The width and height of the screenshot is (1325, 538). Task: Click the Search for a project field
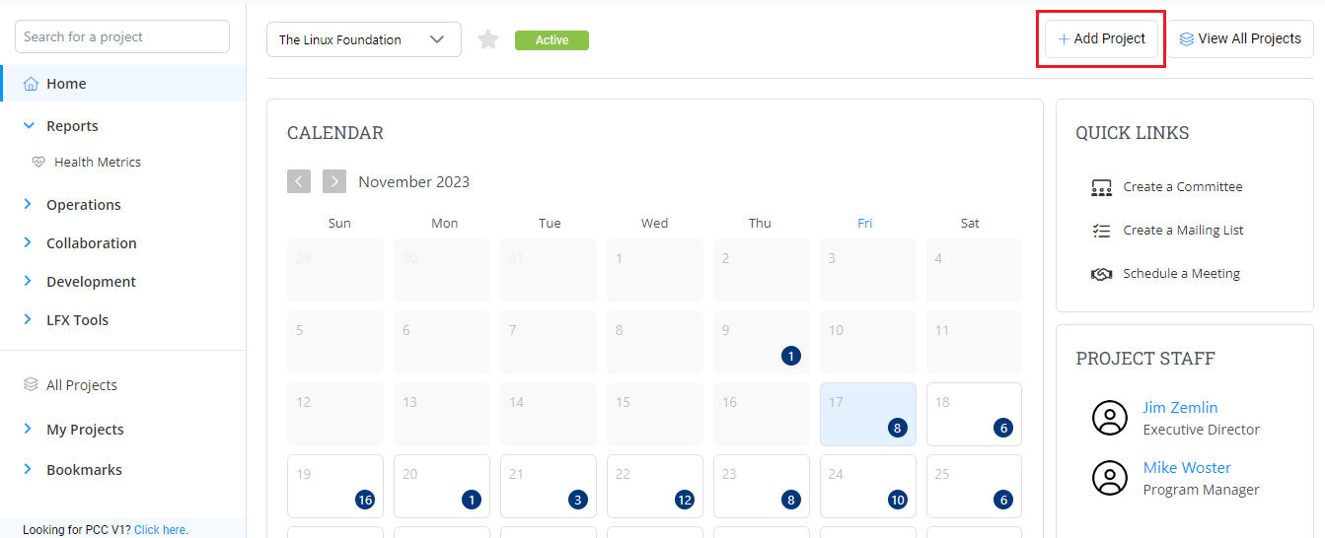122,36
